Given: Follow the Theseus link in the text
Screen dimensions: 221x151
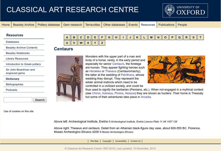Looking at the screenshot, I should pyautogui.click(x=111, y=71).
